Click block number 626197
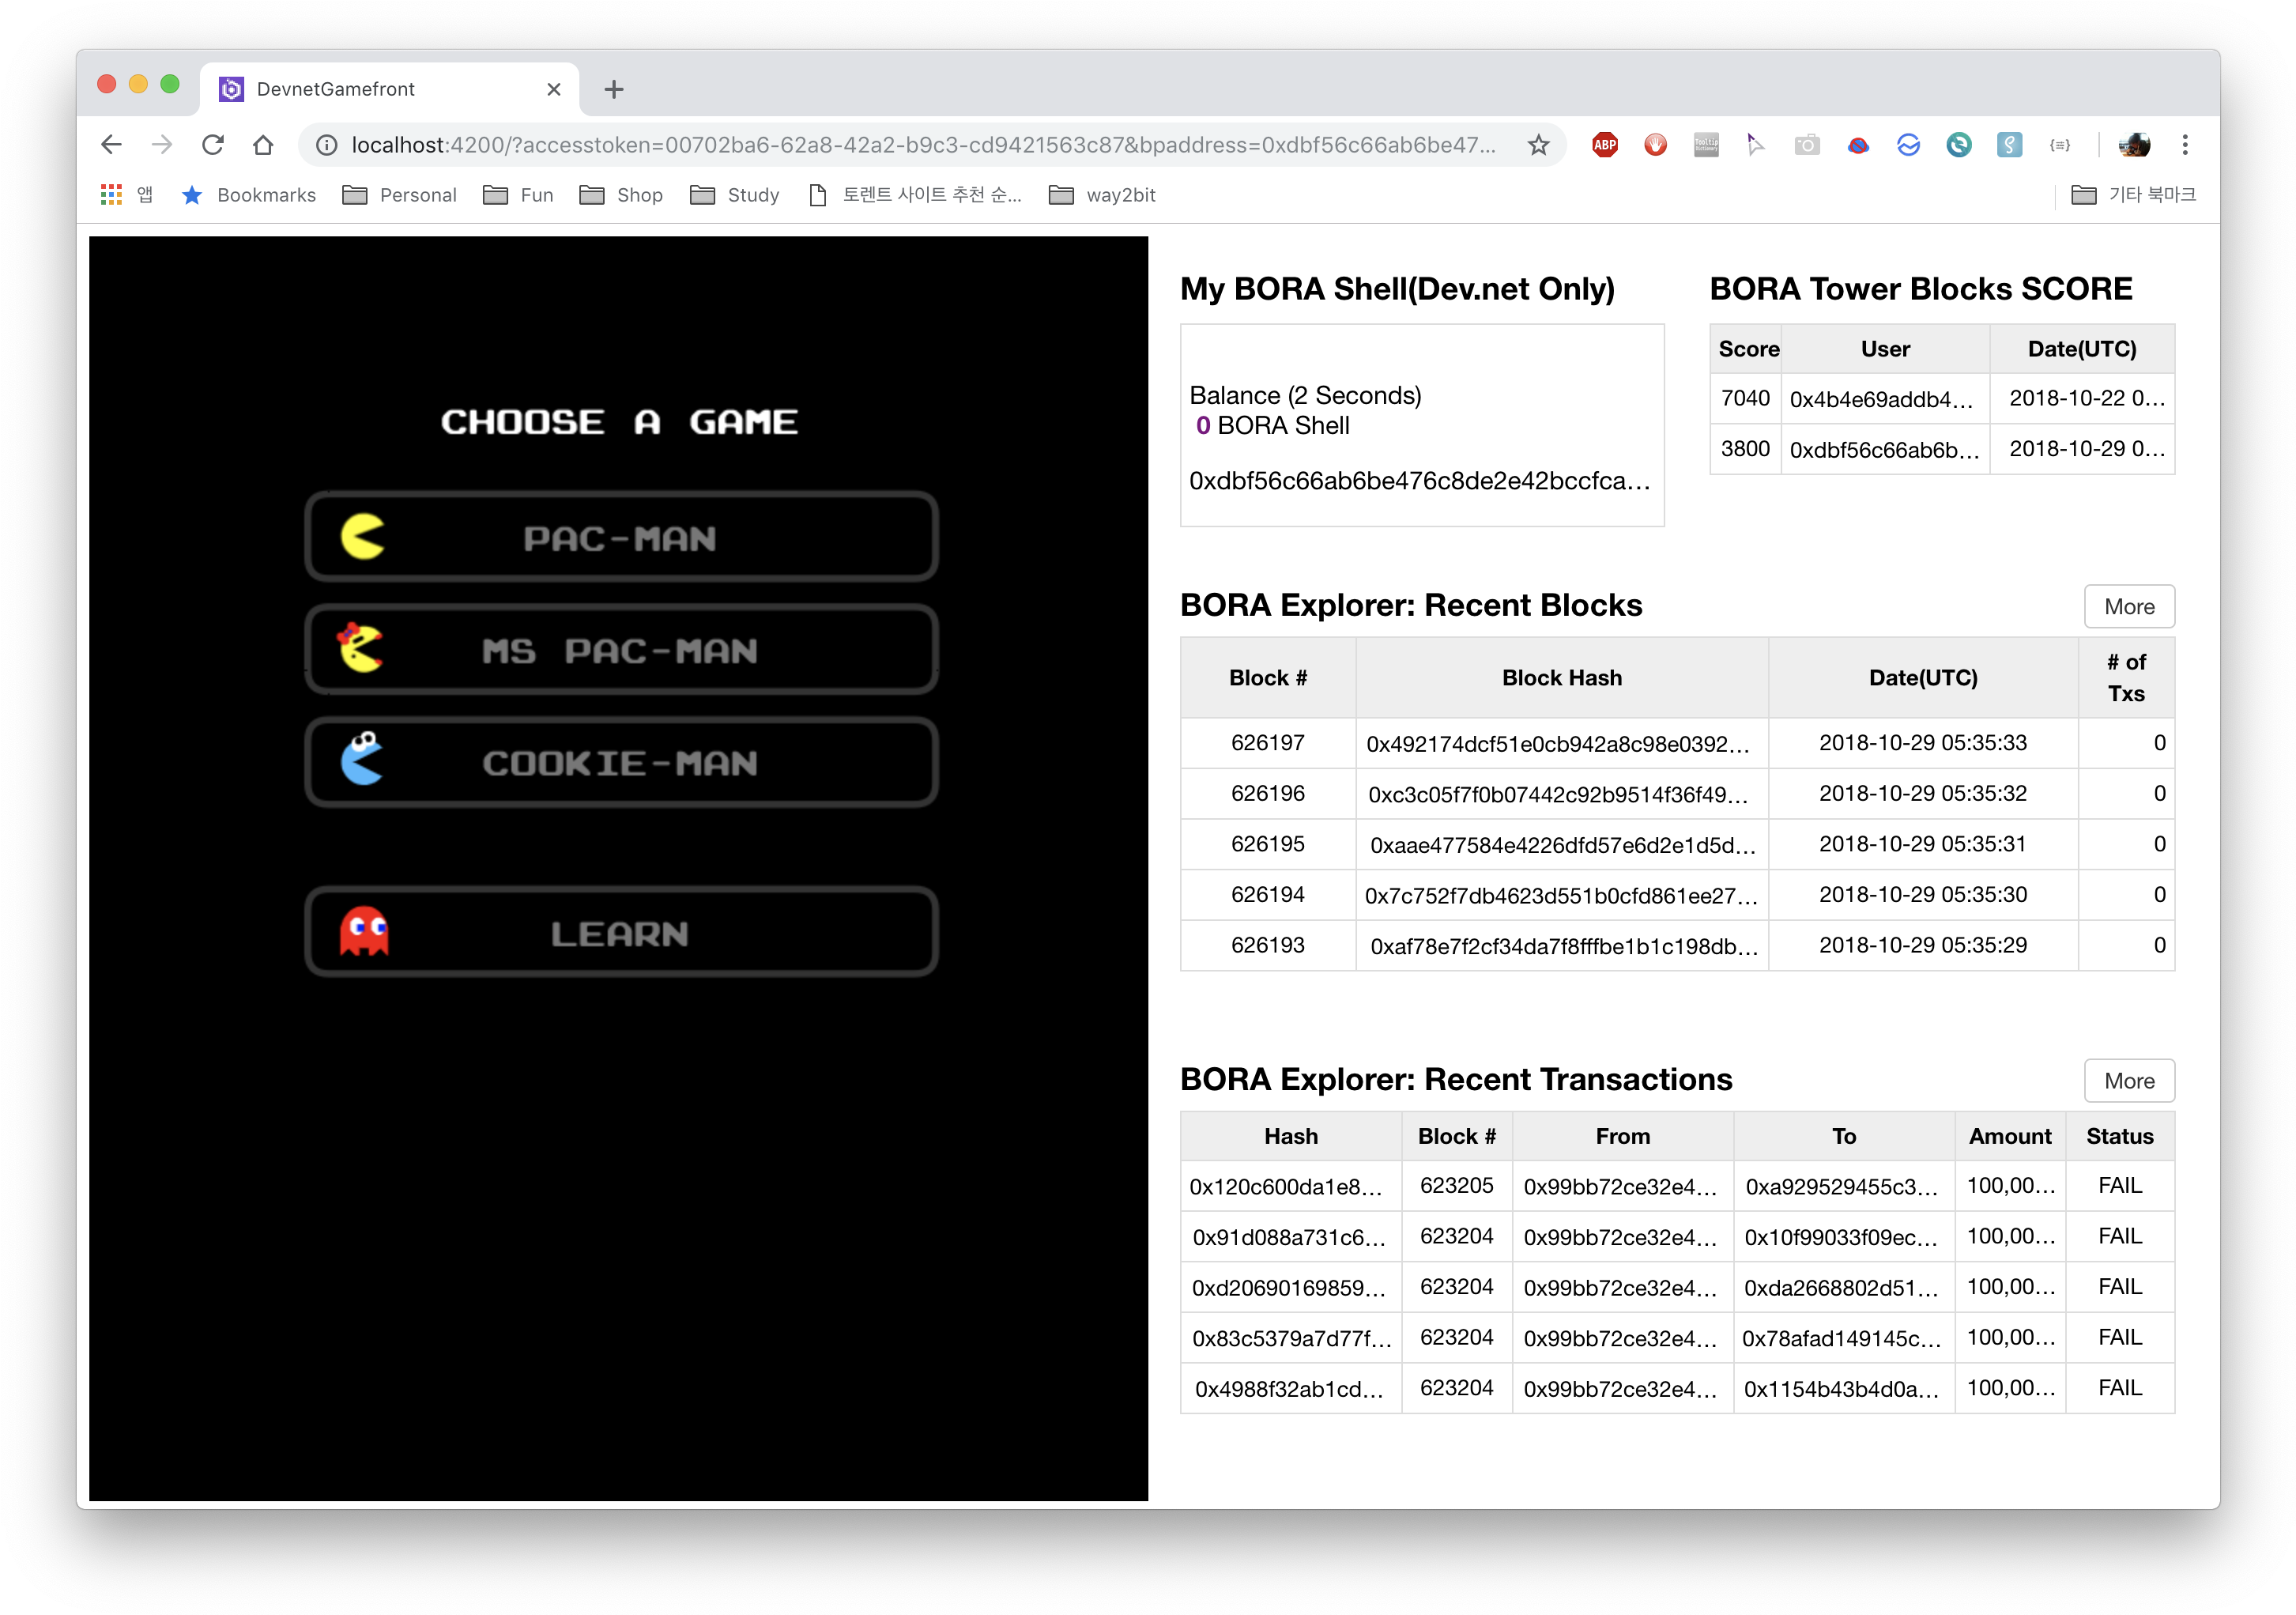Screen dimensions: 2296x1615 pyautogui.click(x=1267, y=743)
